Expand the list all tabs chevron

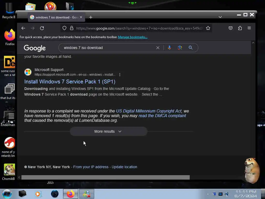220,17
